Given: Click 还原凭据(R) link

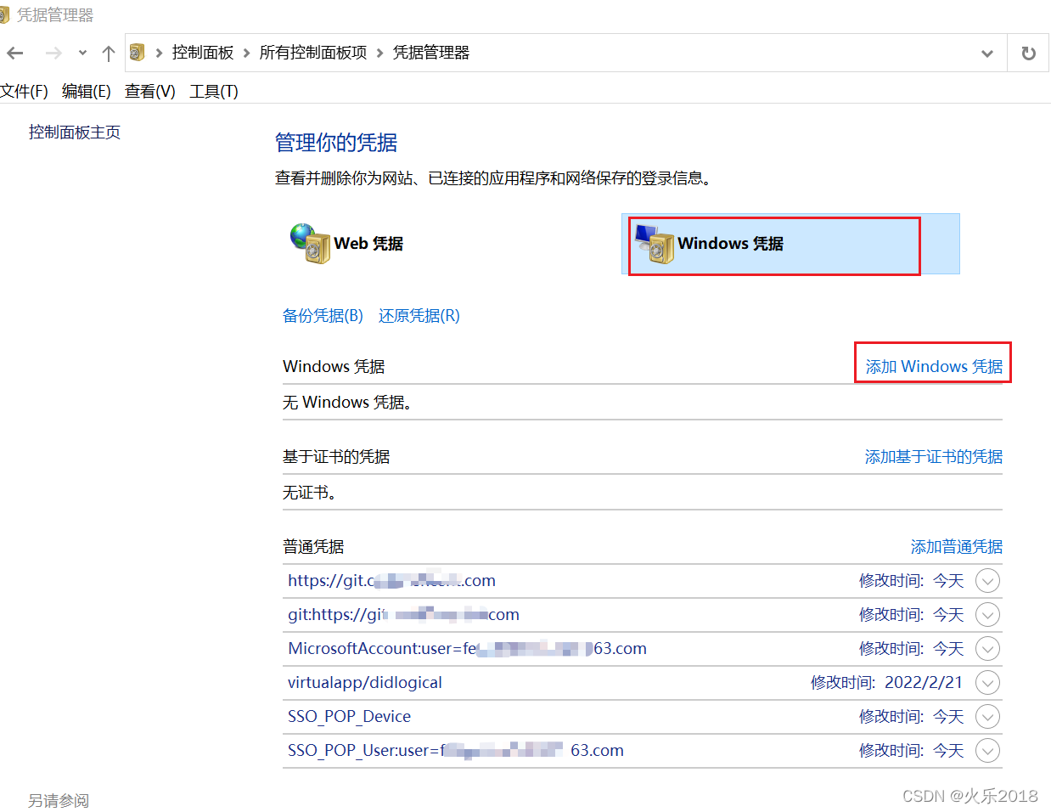Looking at the screenshot, I should click(x=419, y=316).
